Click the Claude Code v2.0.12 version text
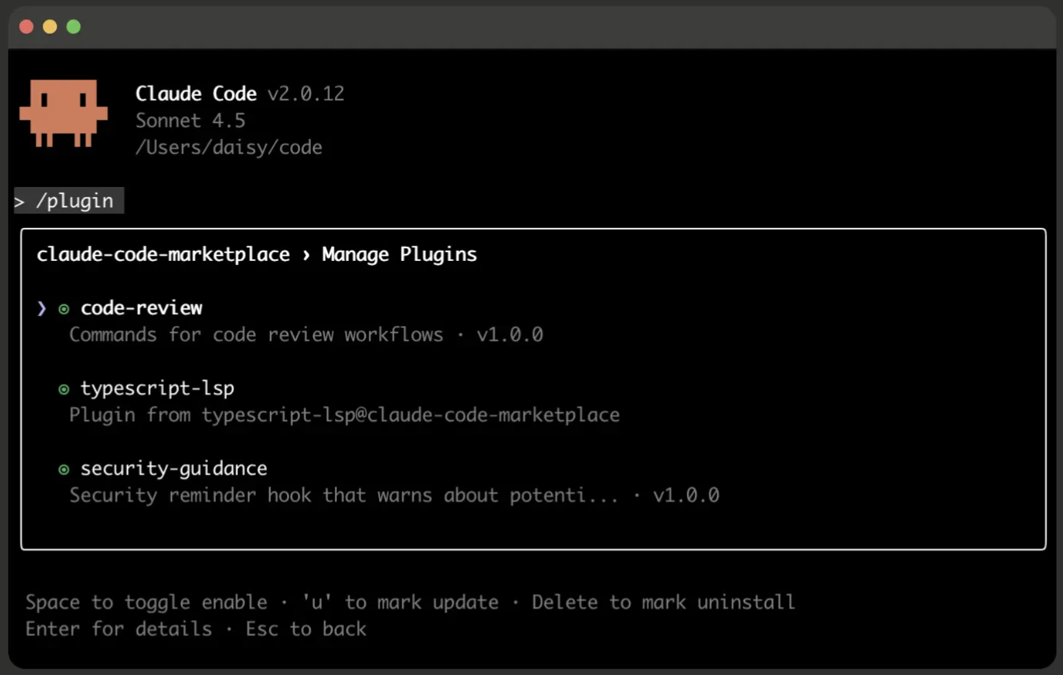Viewport: 1063px width, 675px height. pyautogui.click(x=240, y=94)
